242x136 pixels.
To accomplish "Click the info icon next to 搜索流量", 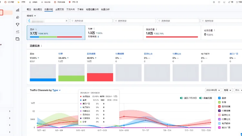I will point(156,29).
